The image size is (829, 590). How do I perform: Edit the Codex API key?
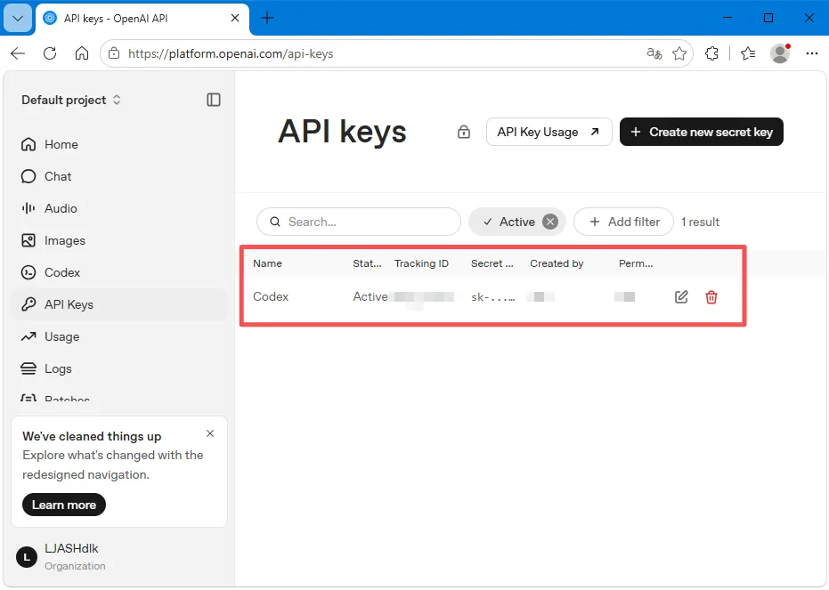coord(681,297)
